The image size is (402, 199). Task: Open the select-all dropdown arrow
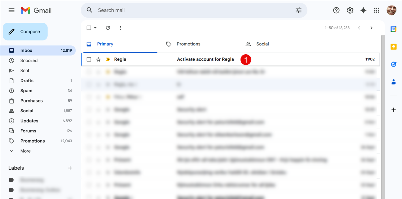coord(95,28)
